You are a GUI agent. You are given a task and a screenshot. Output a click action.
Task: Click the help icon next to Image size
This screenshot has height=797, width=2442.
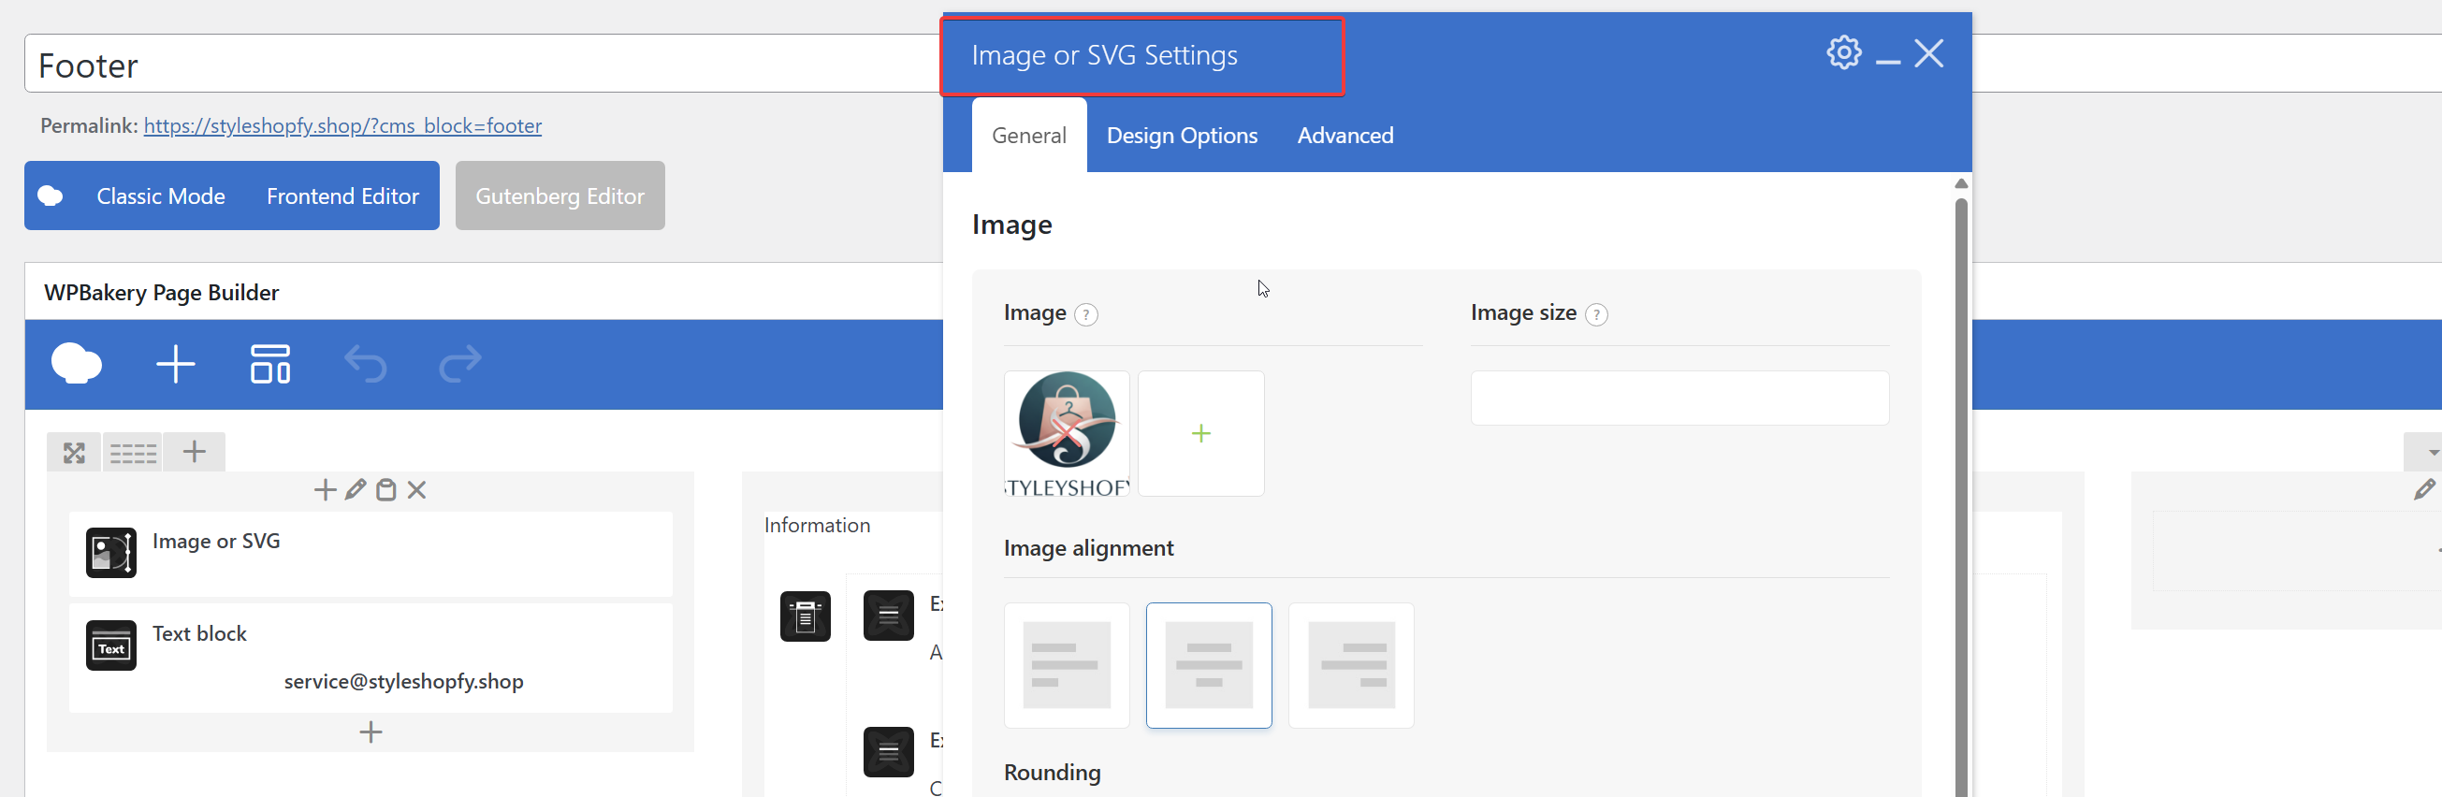(1596, 314)
